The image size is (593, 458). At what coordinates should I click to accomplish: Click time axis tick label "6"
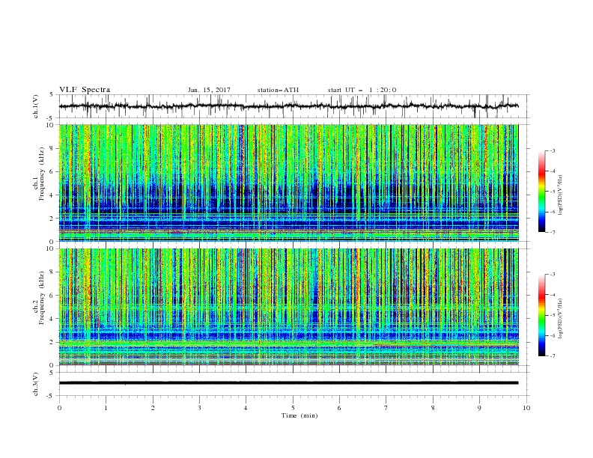(339, 408)
